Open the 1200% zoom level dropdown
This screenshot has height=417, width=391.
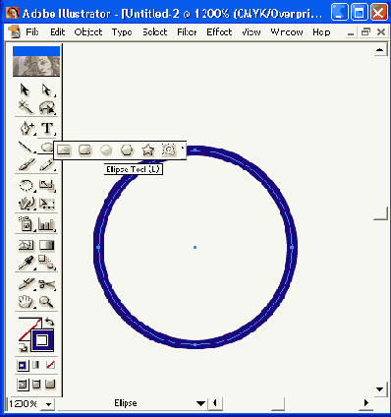pos(48,404)
